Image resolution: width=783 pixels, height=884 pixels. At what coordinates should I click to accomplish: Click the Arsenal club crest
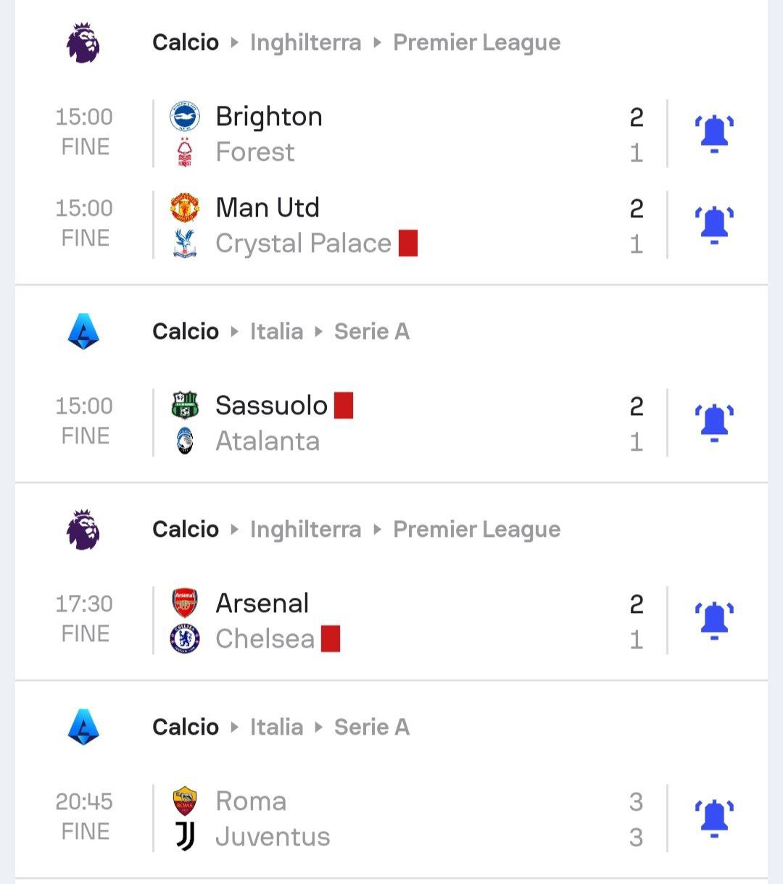(x=185, y=604)
